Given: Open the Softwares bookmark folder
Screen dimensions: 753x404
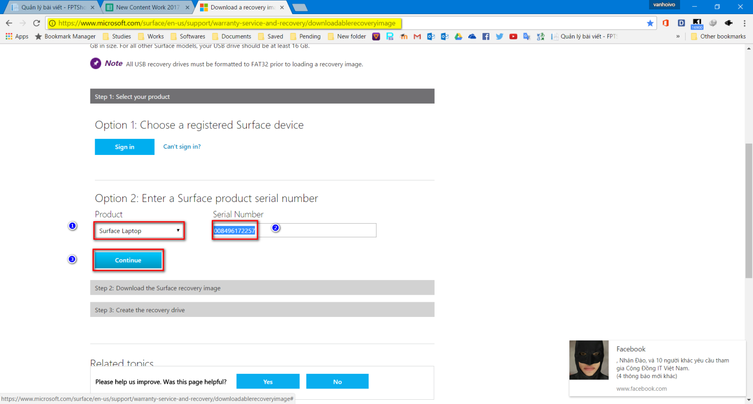Looking at the screenshot, I should click(188, 36).
